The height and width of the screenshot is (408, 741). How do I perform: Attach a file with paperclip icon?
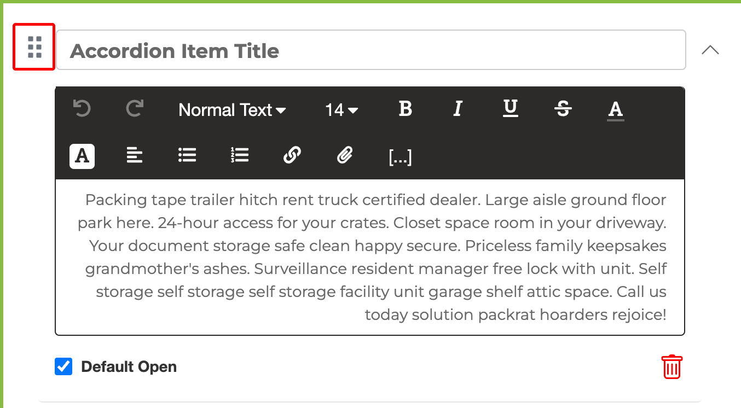click(345, 156)
